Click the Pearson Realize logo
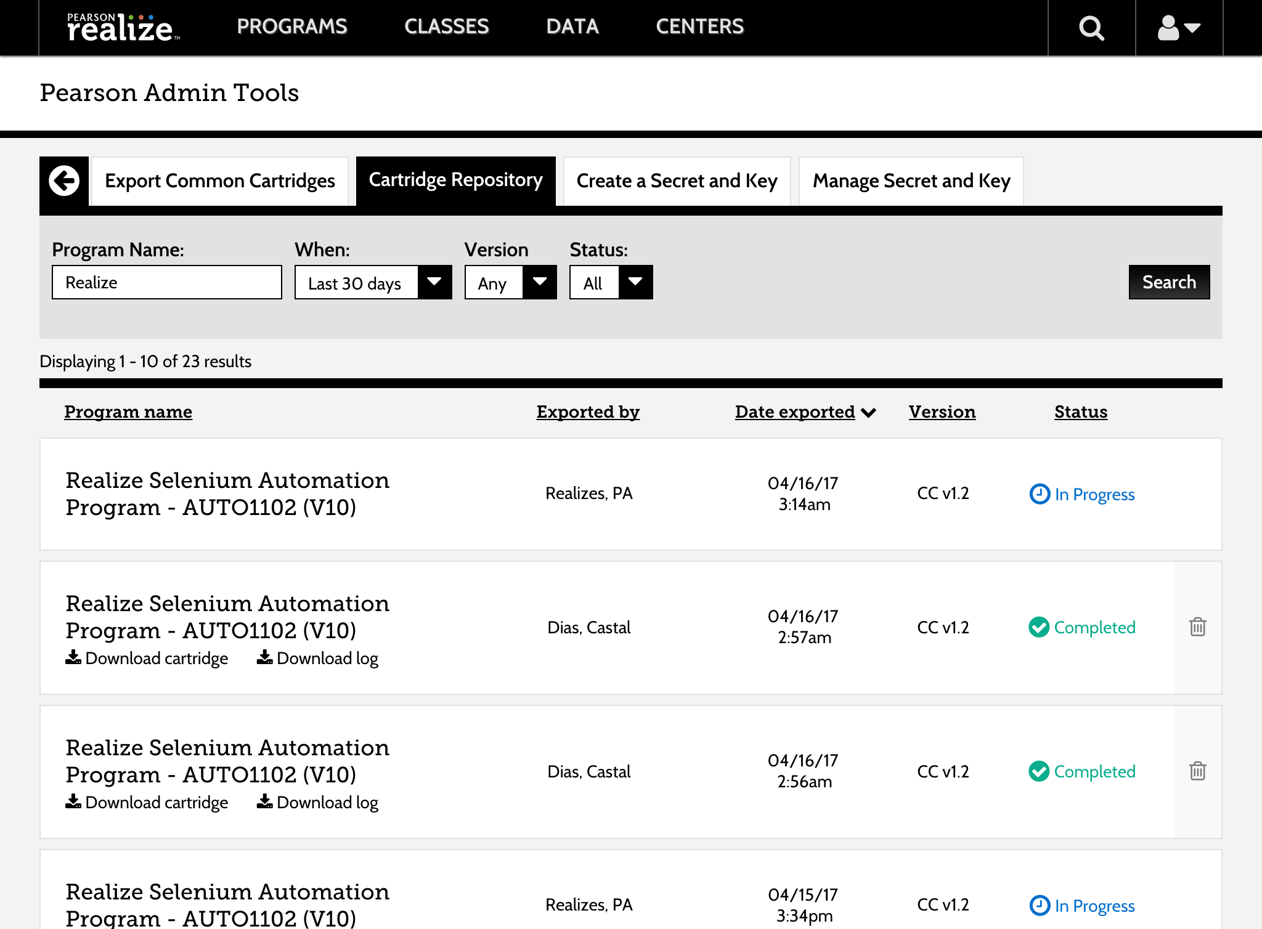The height and width of the screenshot is (929, 1262). coord(121,28)
